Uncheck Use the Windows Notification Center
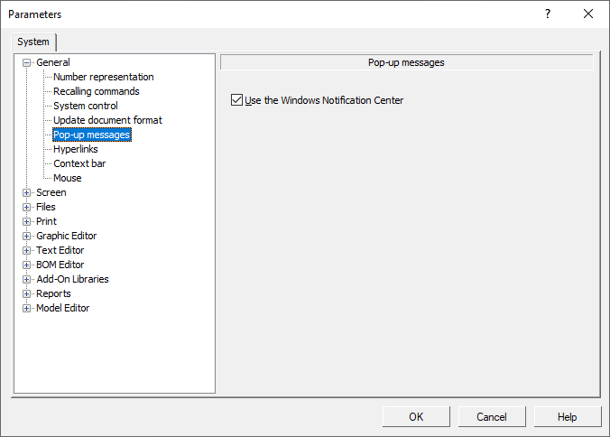The image size is (610, 437). tap(237, 100)
